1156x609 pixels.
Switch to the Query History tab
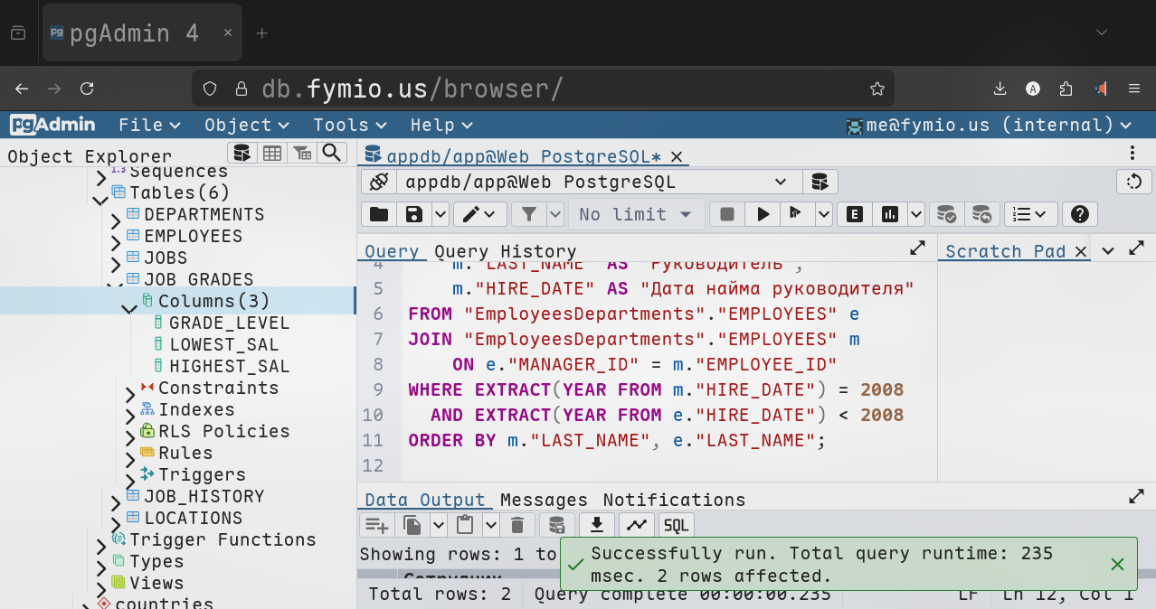(505, 251)
